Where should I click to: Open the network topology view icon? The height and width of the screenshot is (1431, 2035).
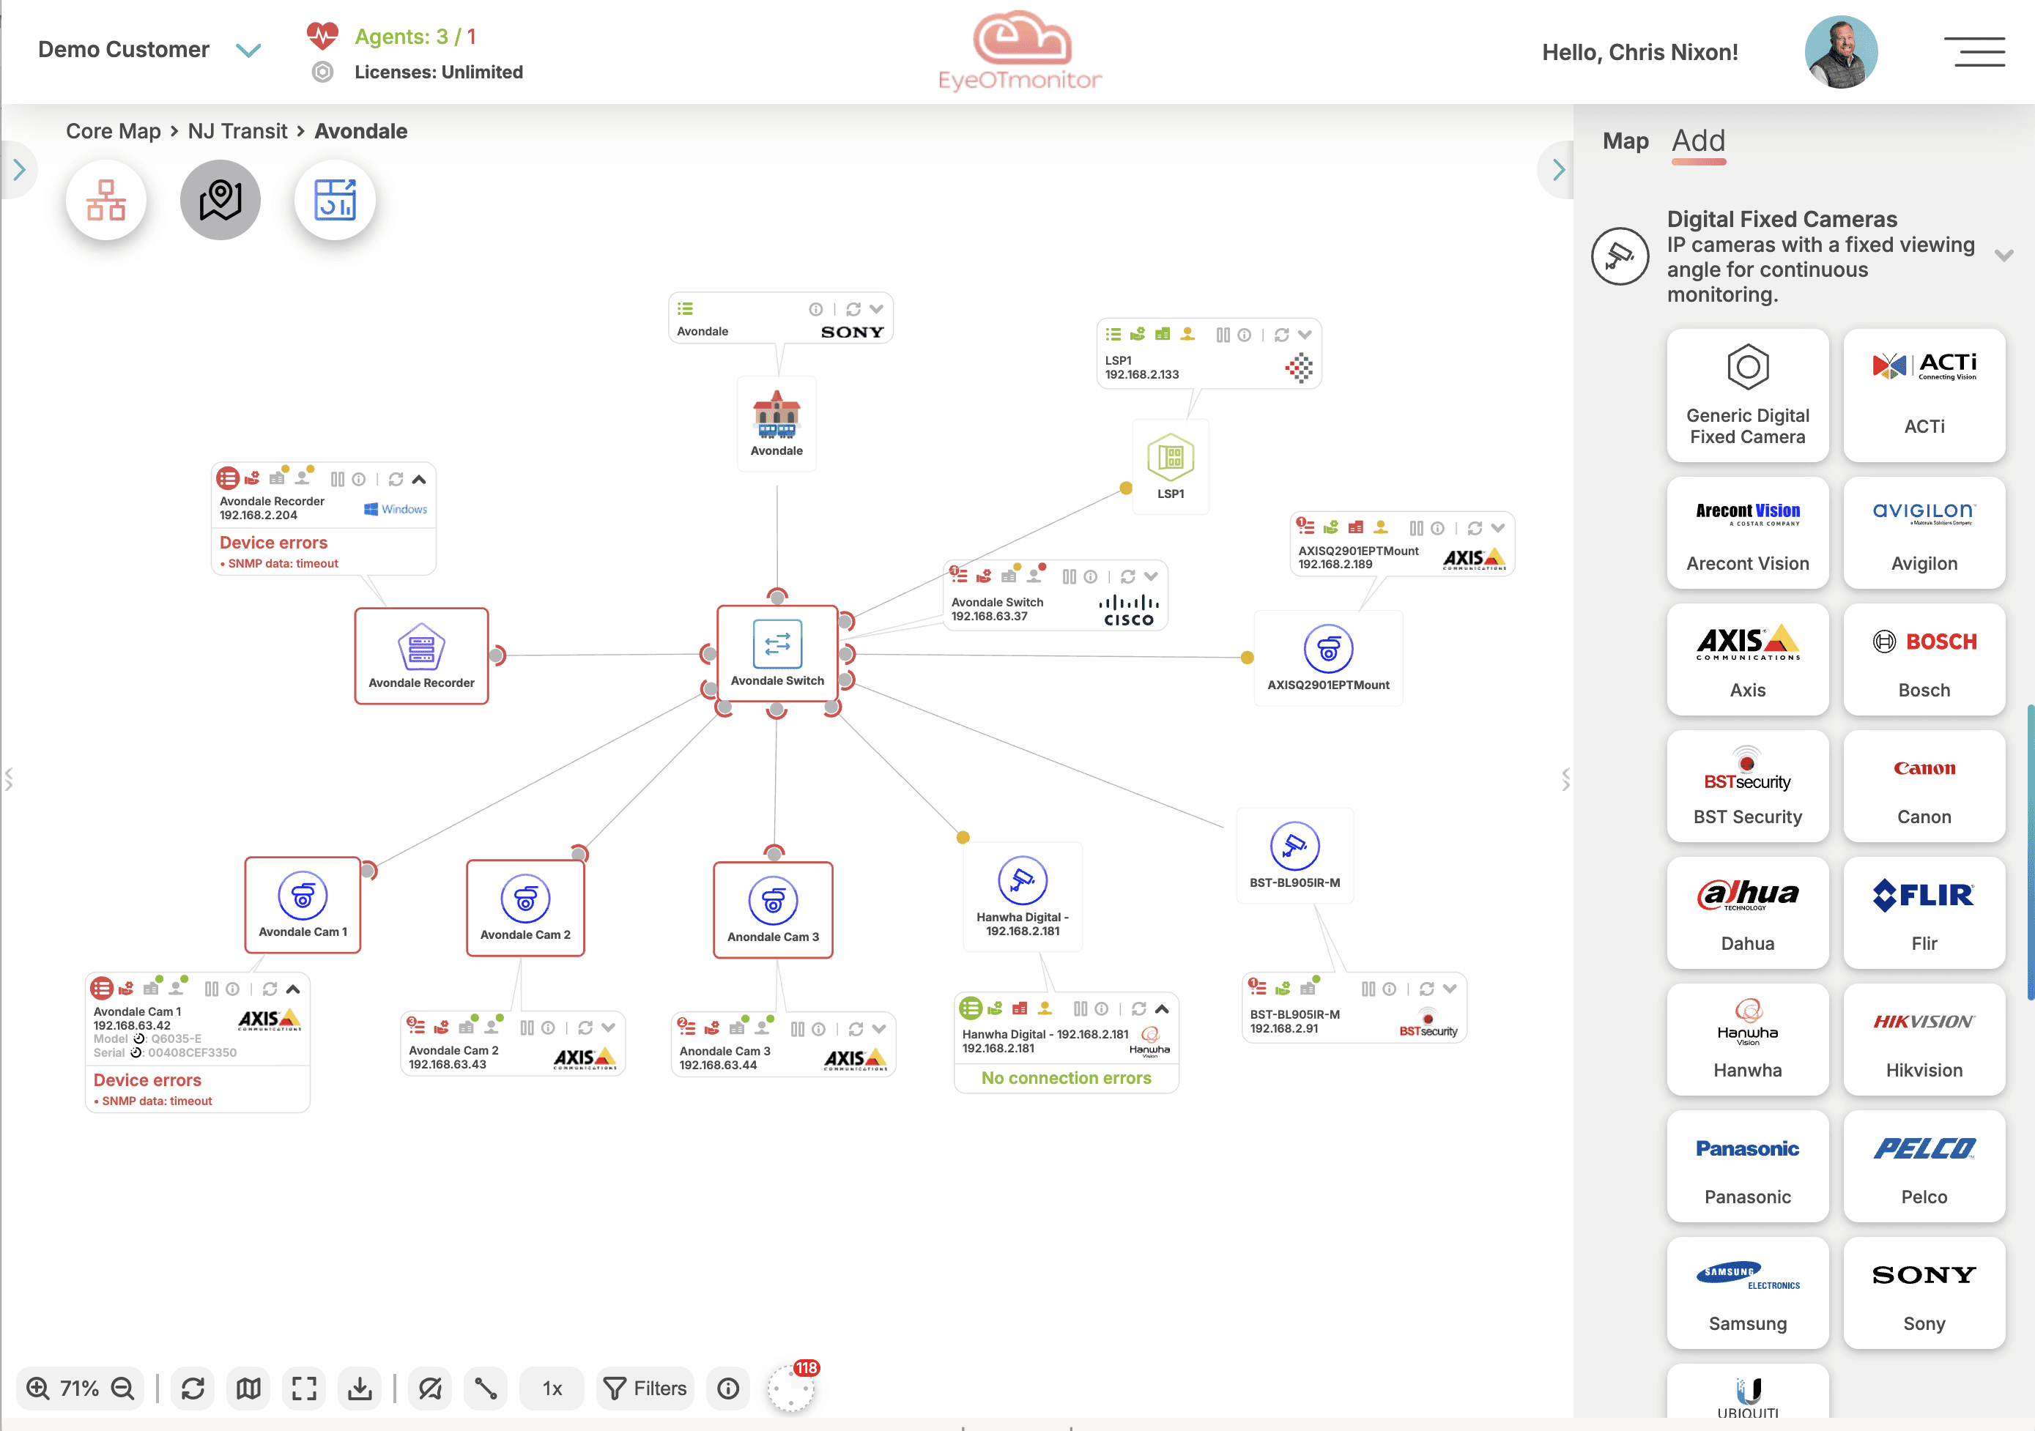coord(106,200)
